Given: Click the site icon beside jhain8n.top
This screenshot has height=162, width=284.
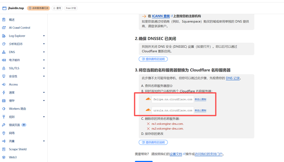Looking at the screenshot, I should (4, 8).
